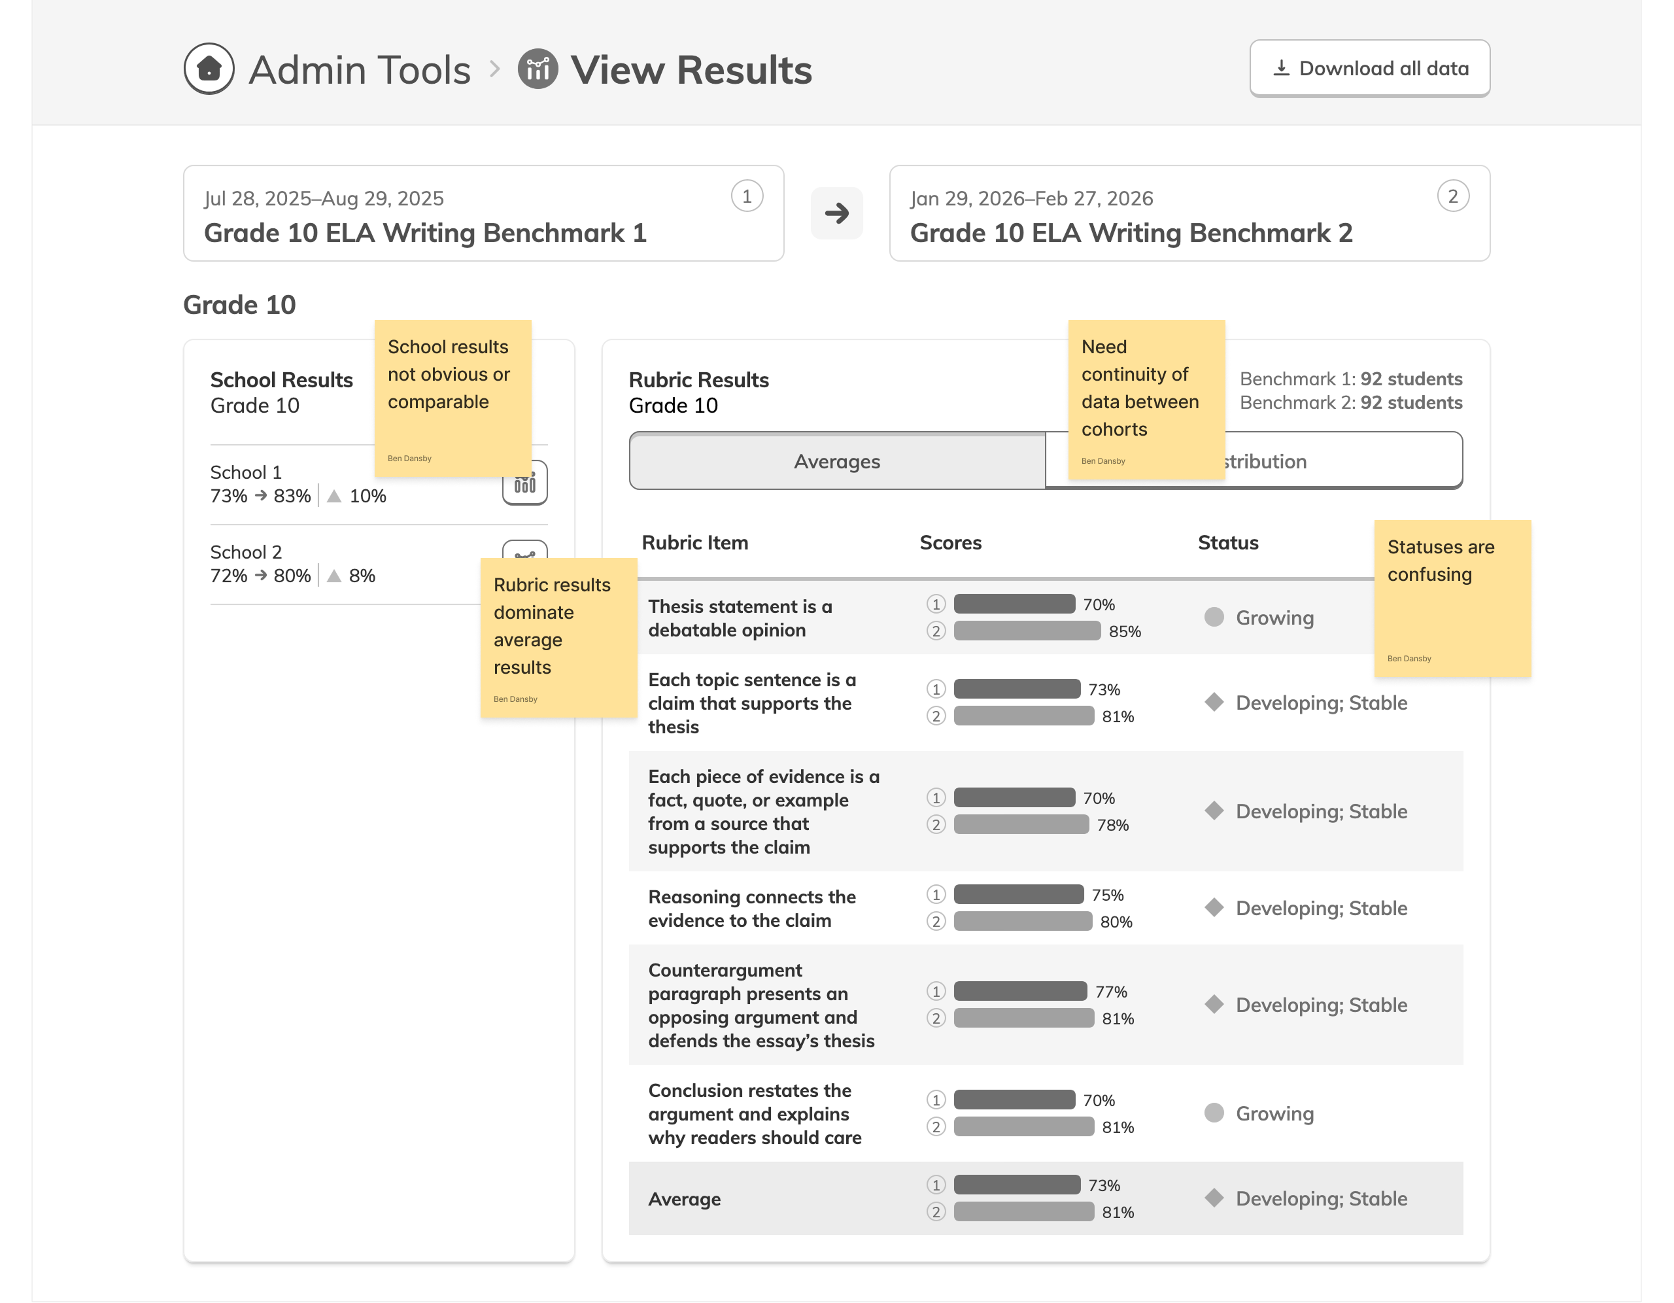Click circled number 1 on Benchmark 1 card
1674x1303 pixels.
[747, 196]
